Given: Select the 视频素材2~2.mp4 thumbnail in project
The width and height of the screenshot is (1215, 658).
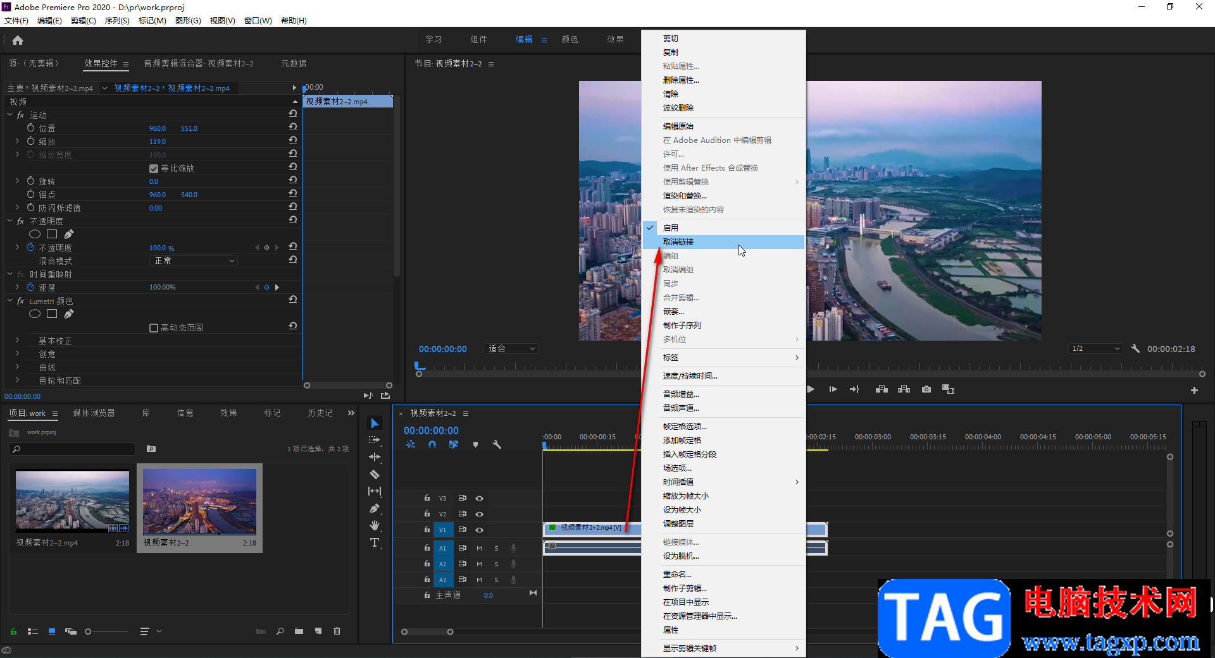Looking at the screenshot, I should 72,501.
